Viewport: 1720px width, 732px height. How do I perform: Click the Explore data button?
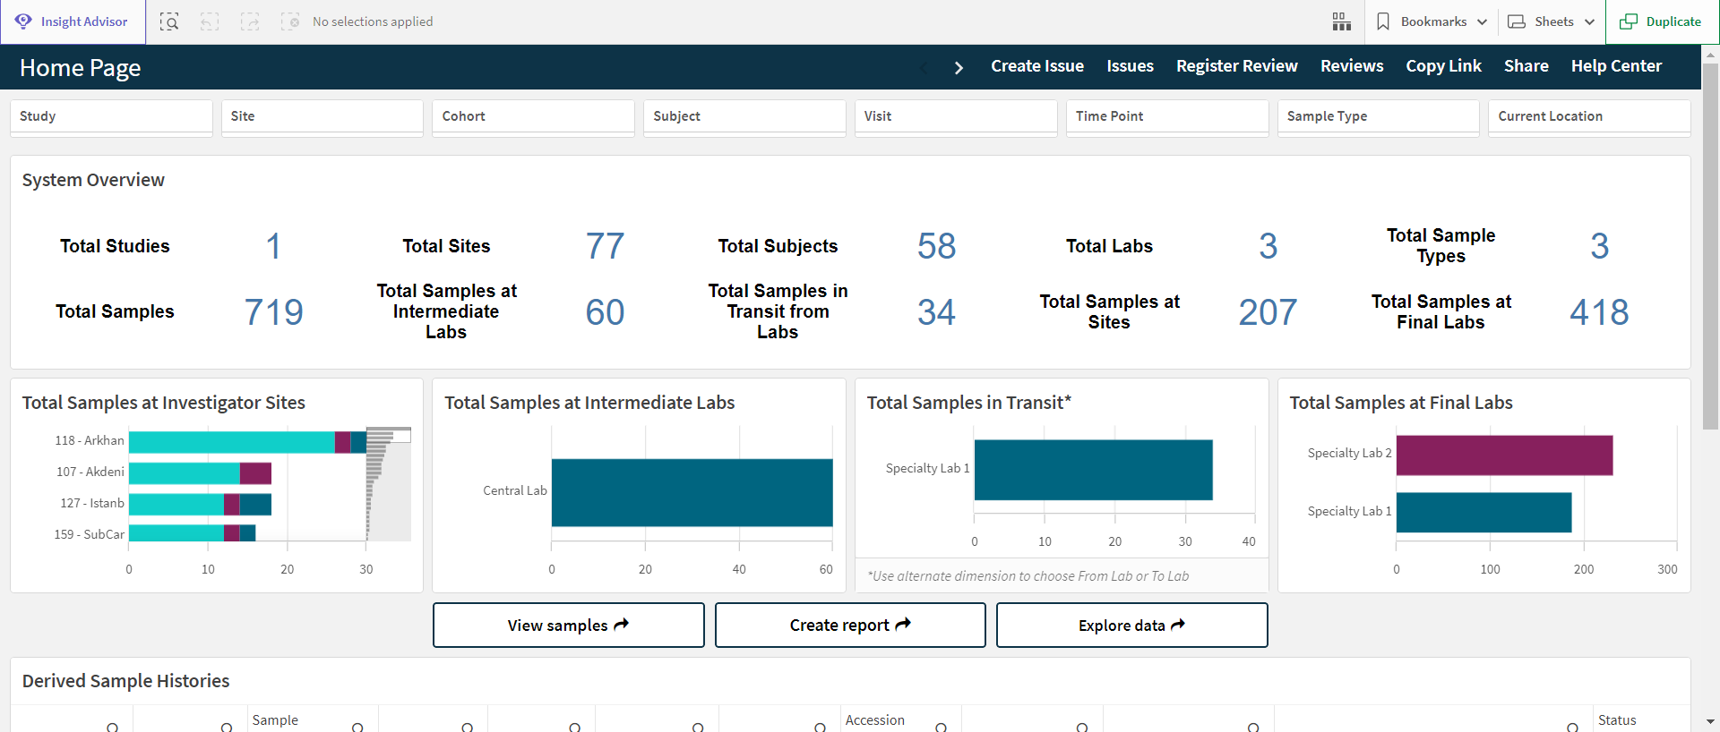(1132, 625)
